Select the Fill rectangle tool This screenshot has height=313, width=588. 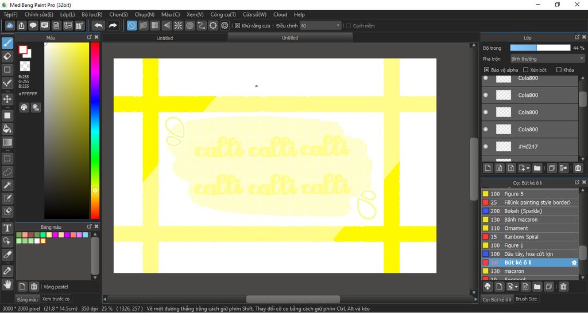tap(7, 115)
